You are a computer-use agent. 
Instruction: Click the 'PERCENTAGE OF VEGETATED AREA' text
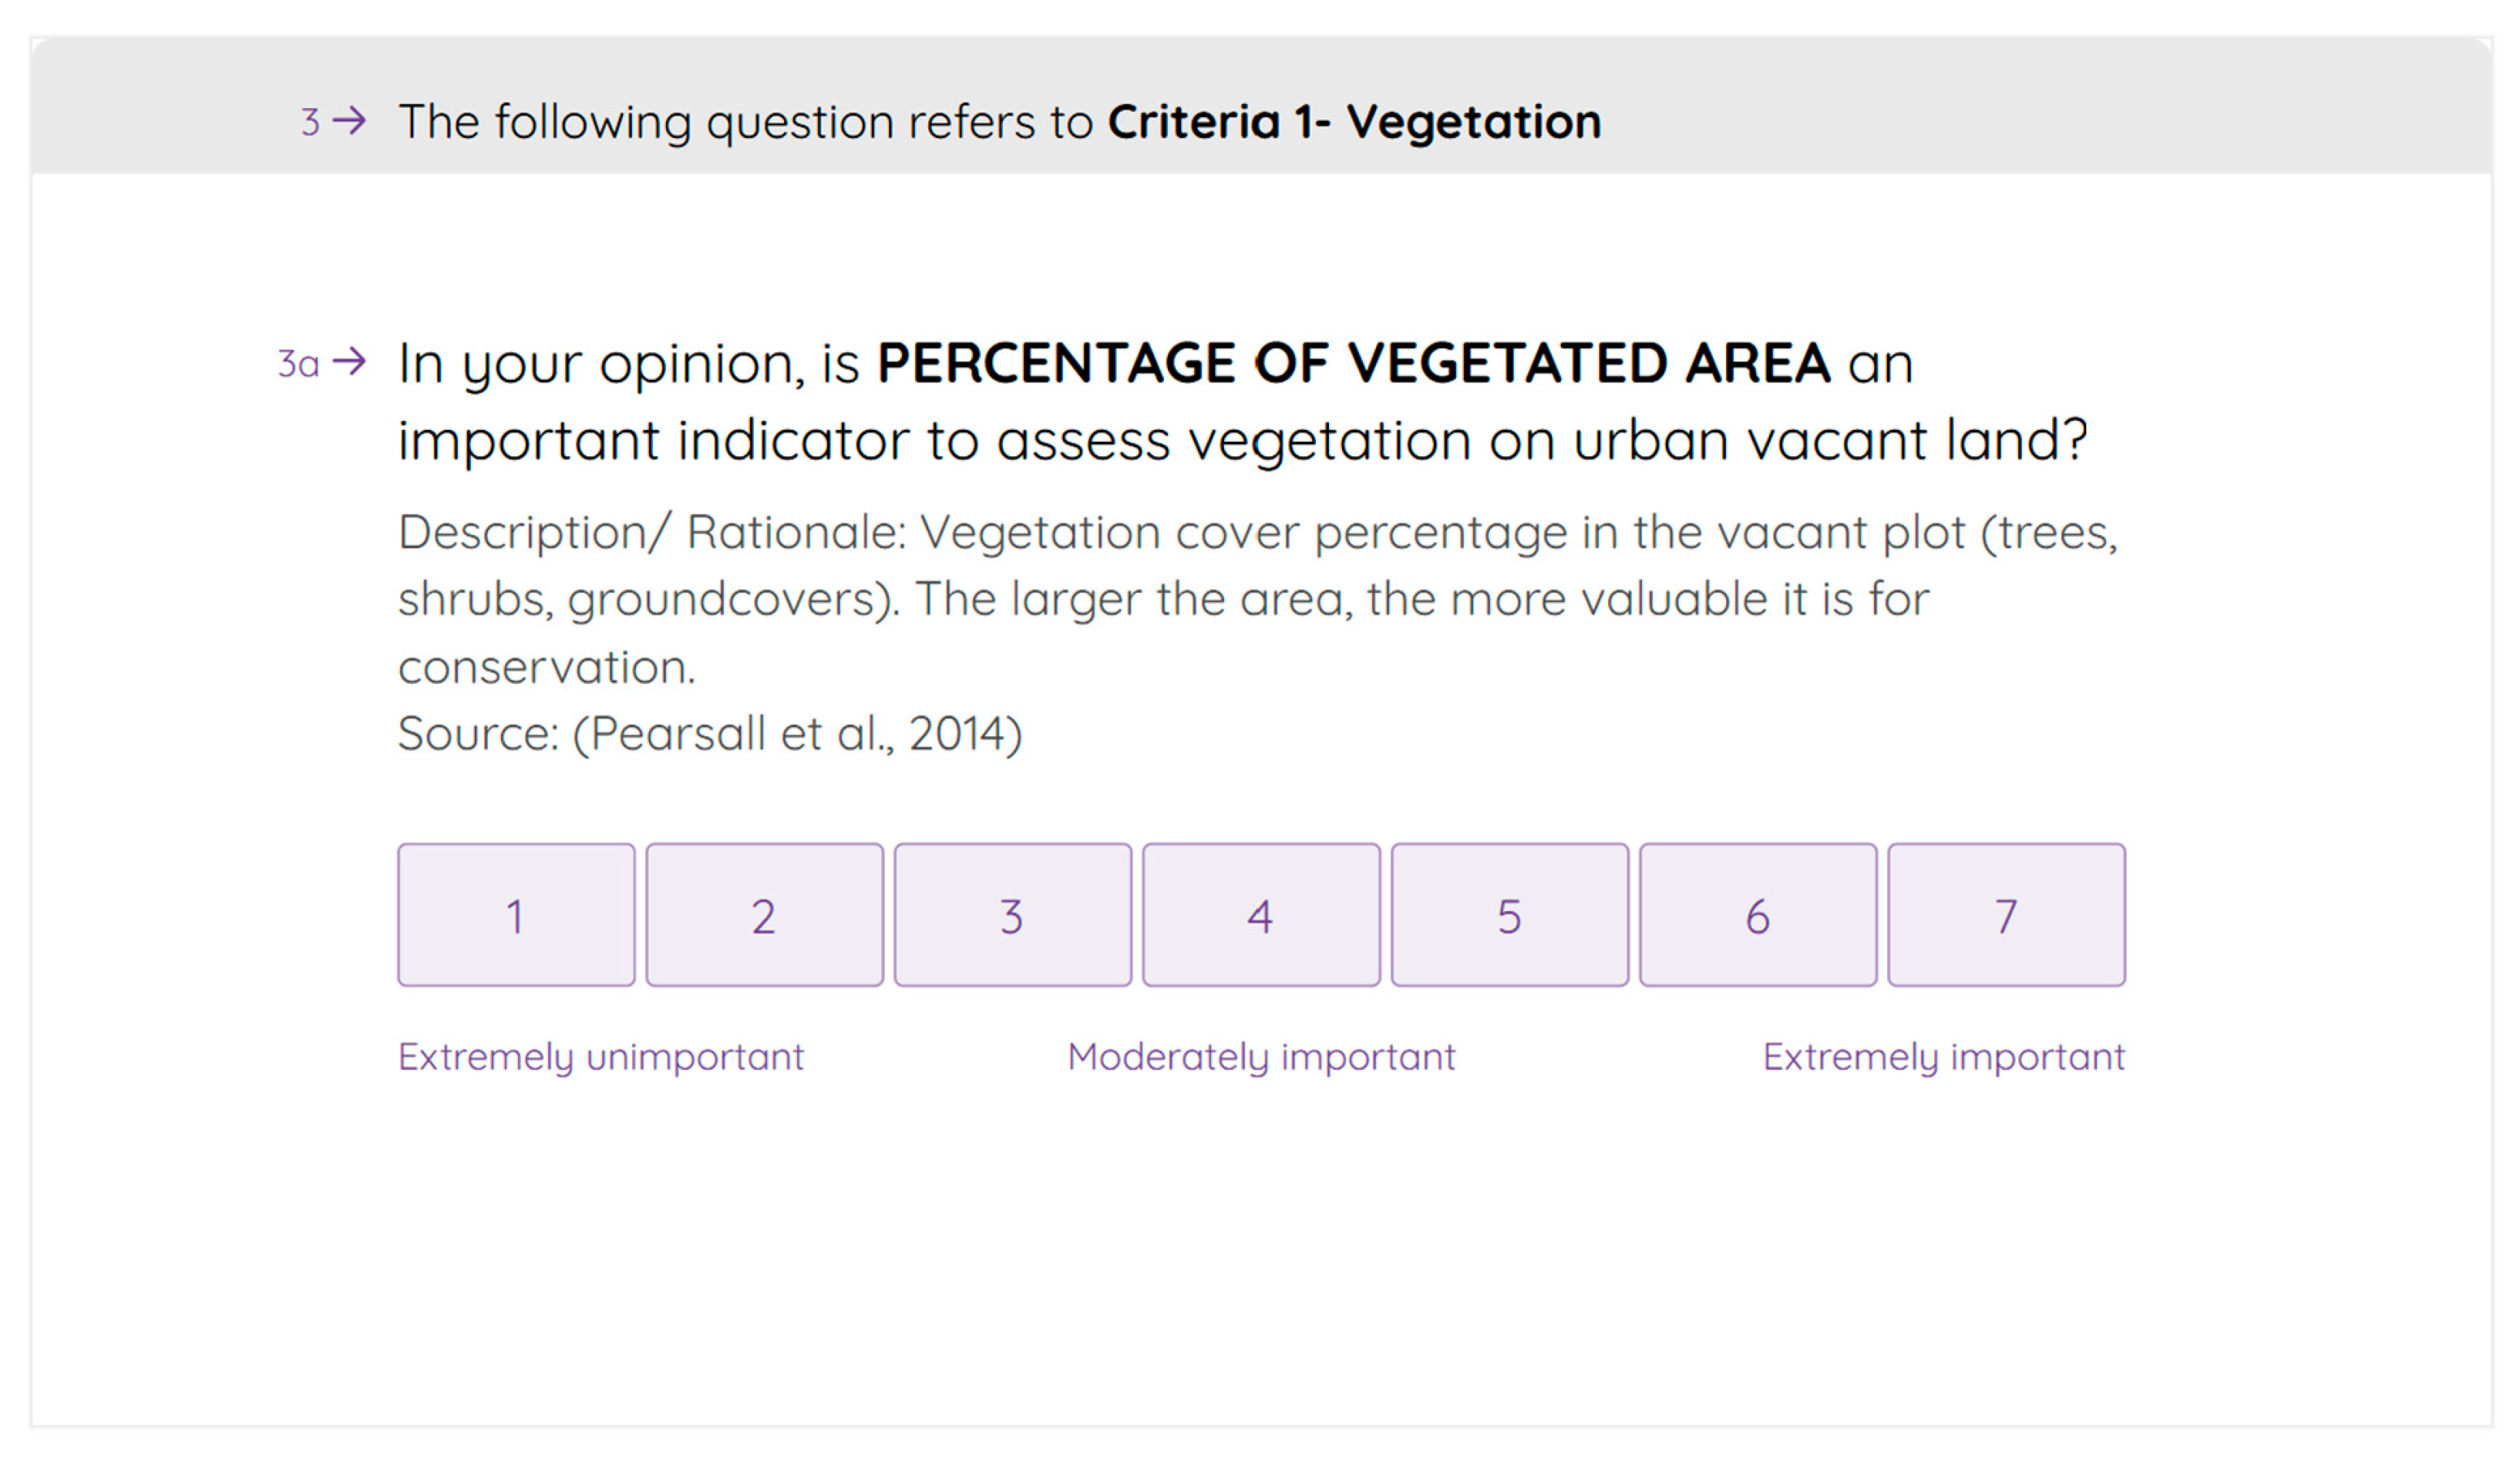tap(1353, 362)
